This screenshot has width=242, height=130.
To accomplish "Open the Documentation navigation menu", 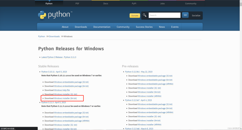I will [102, 27].
